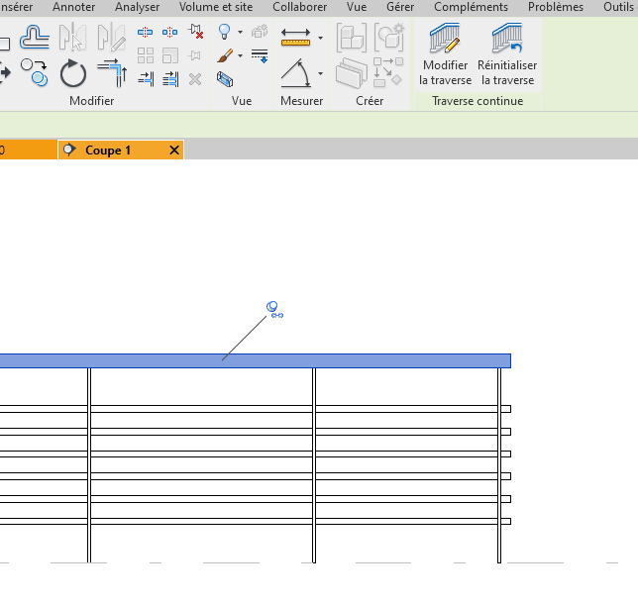The width and height of the screenshot is (638, 605).
Task: Expand the lightbulb hide-in-view dropdown
Action: coord(240,33)
